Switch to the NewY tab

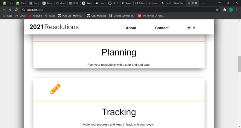coord(166,3)
